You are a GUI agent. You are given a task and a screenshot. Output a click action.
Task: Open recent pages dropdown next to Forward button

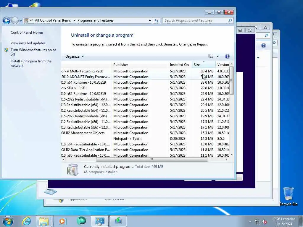point(21,20)
